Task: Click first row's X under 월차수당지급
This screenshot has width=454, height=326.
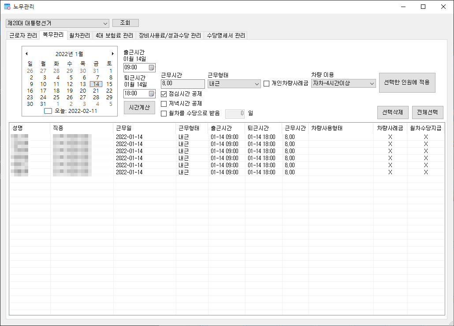Action: click(x=426, y=137)
